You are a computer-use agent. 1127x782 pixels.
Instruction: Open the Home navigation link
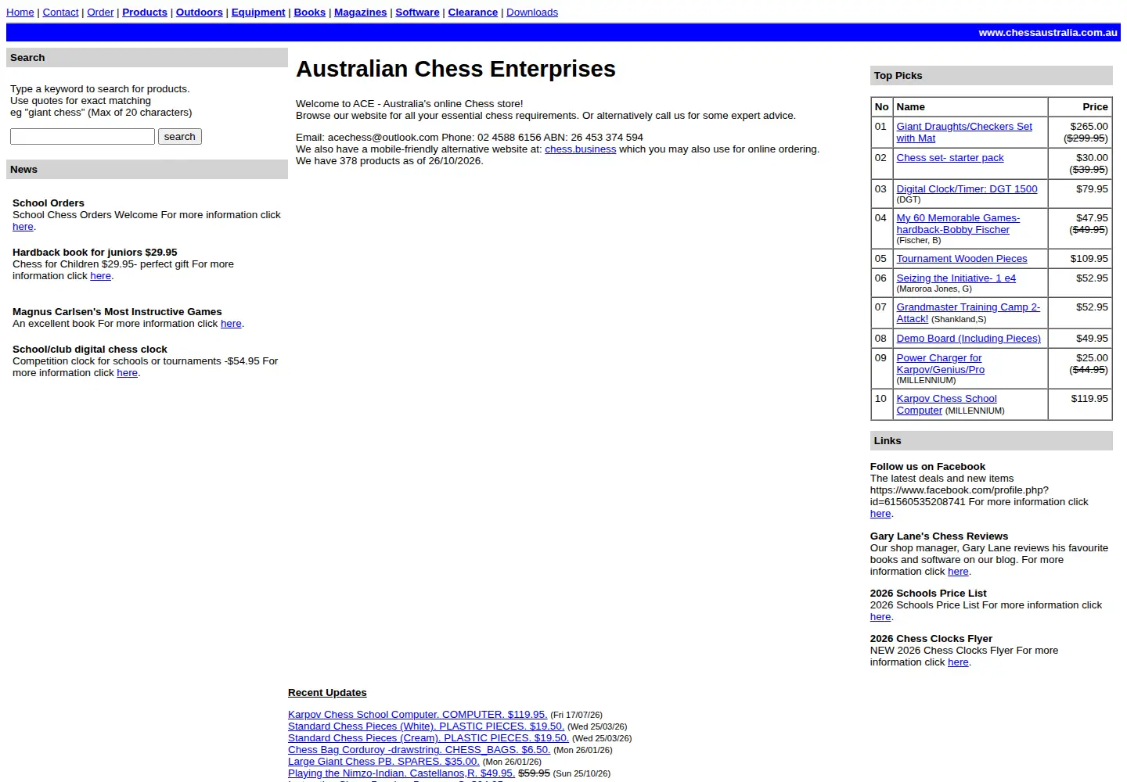[20, 13]
